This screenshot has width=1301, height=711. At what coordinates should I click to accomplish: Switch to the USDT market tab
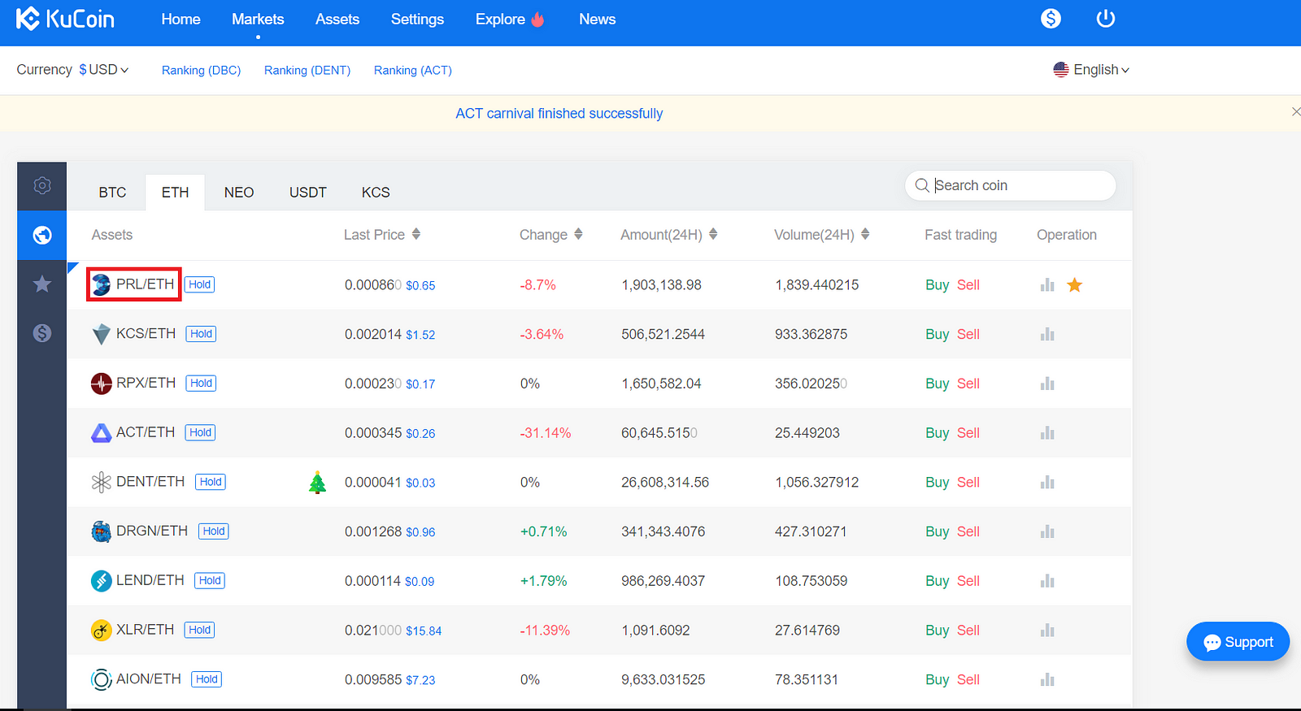pos(308,193)
